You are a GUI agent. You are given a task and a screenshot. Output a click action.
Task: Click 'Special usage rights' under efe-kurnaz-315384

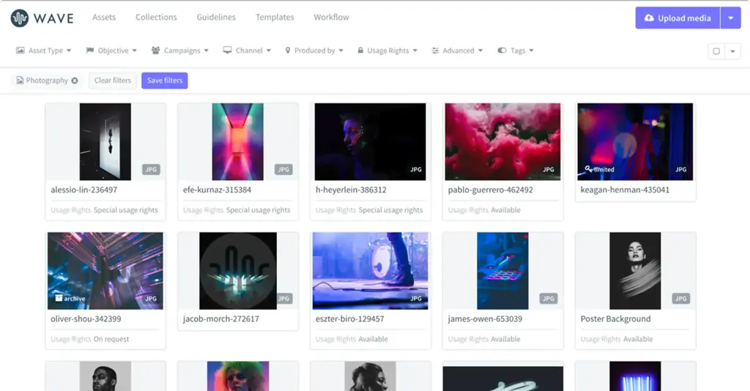click(259, 210)
